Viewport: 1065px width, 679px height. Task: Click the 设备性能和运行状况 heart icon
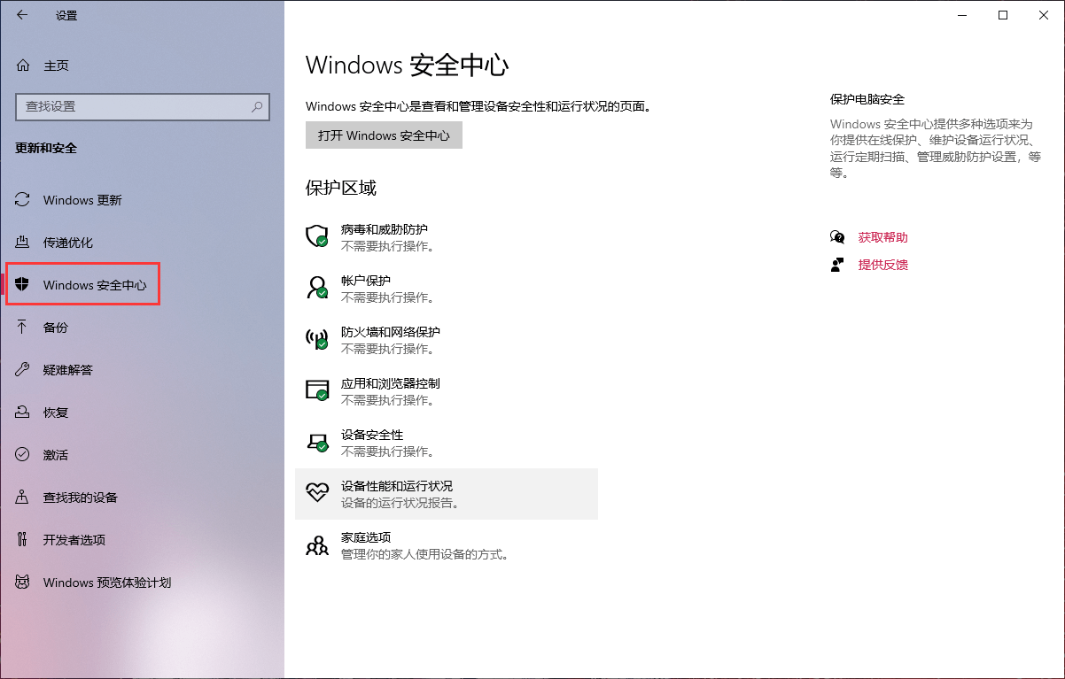(316, 493)
